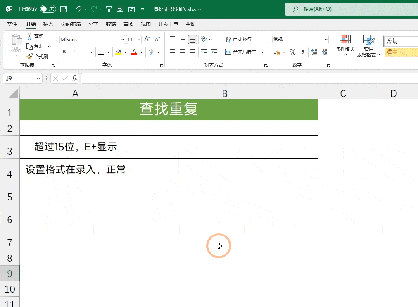This screenshot has height=307, width=418.
Task: Toggle the AutoSave switch
Action: [x=48, y=9]
